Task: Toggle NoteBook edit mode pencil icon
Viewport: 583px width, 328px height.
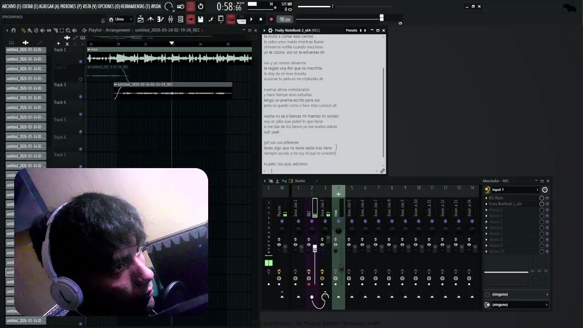Action: click(x=383, y=171)
